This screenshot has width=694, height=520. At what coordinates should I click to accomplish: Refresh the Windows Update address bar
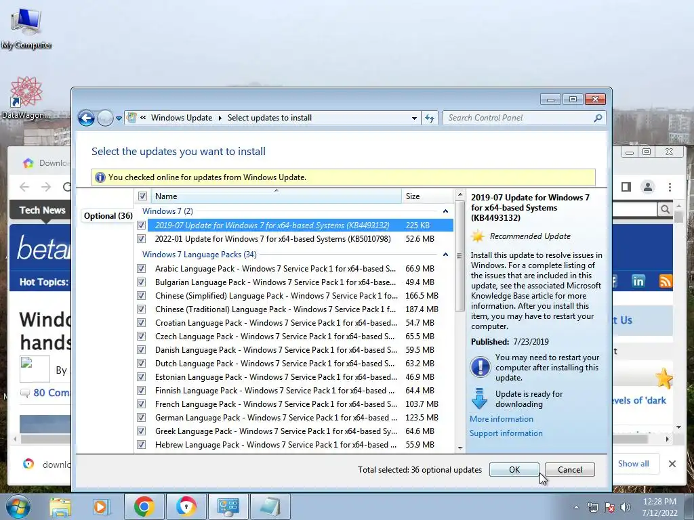click(429, 118)
